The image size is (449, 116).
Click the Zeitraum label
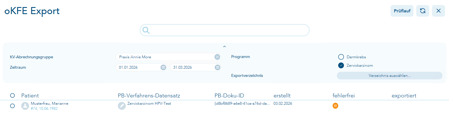[x=18, y=67]
